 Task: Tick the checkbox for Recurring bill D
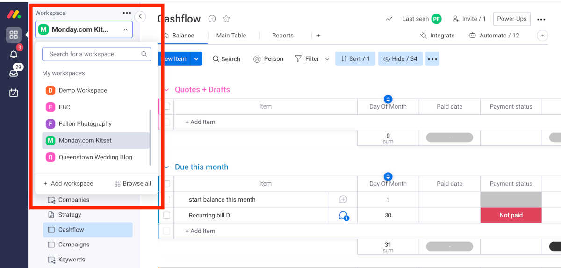pos(166,216)
